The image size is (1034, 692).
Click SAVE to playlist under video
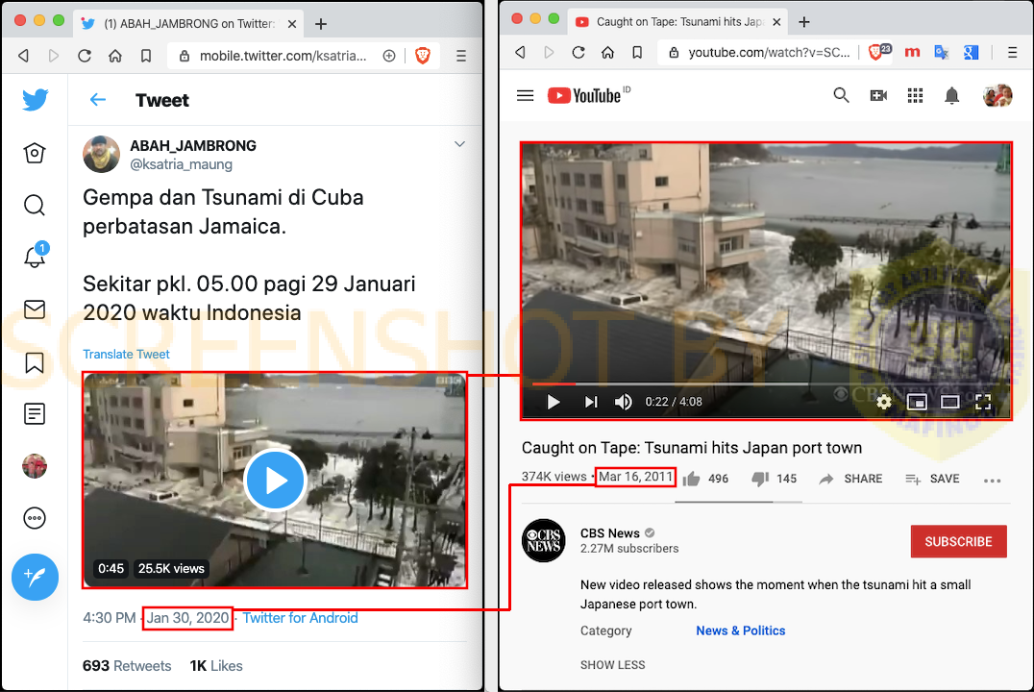(932, 479)
